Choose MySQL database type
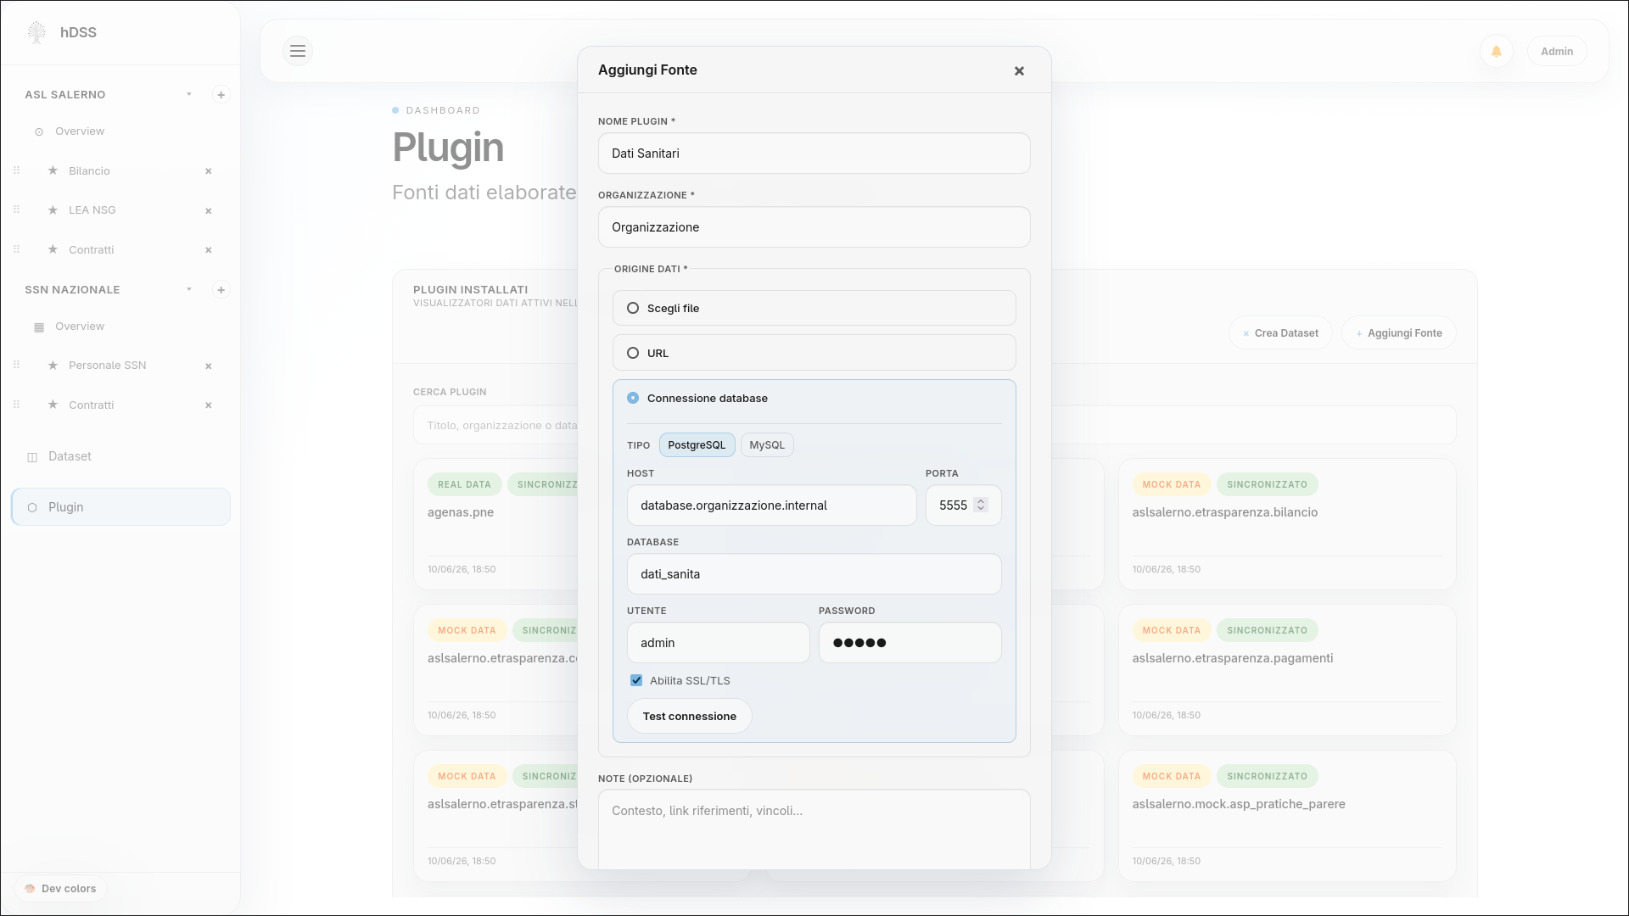This screenshot has height=916, width=1629. 767,445
